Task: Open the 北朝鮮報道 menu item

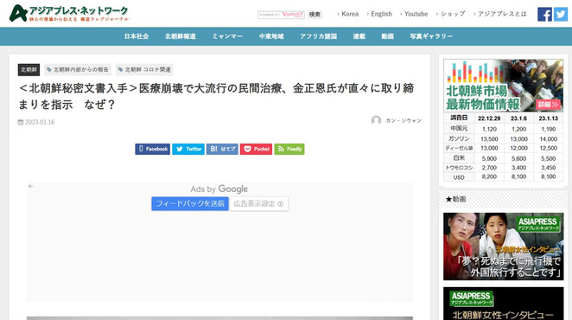Action: click(181, 36)
